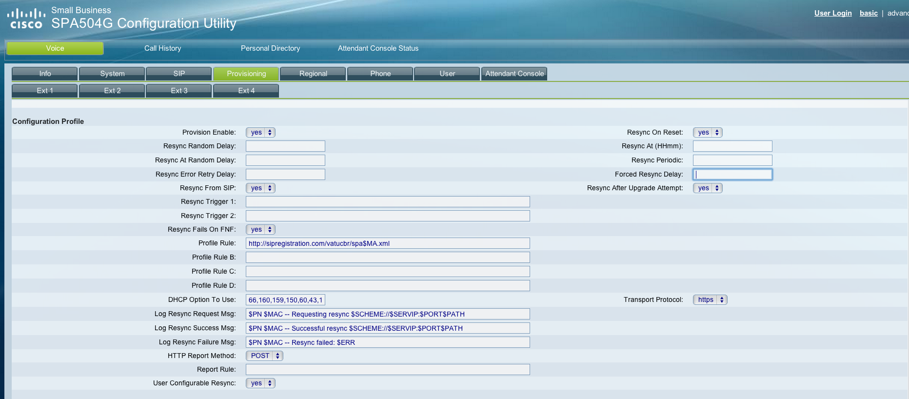This screenshot has width=909, height=399.
Task: Open the Attendant Console Status tab
Action: click(x=378, y=48)
